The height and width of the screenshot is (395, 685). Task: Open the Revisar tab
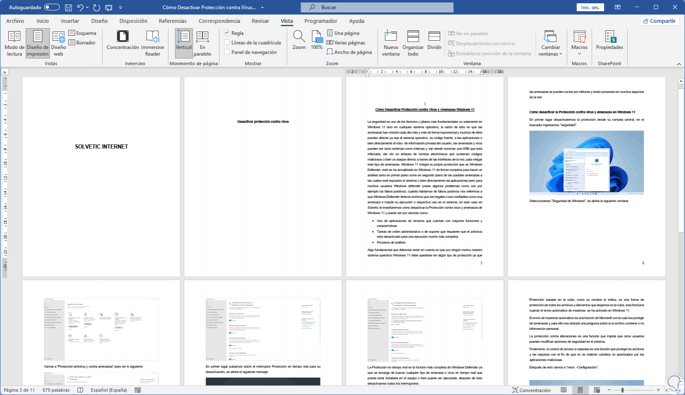(260, 21)
